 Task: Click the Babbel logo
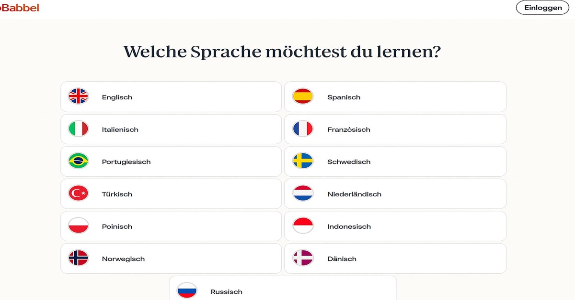19,8
